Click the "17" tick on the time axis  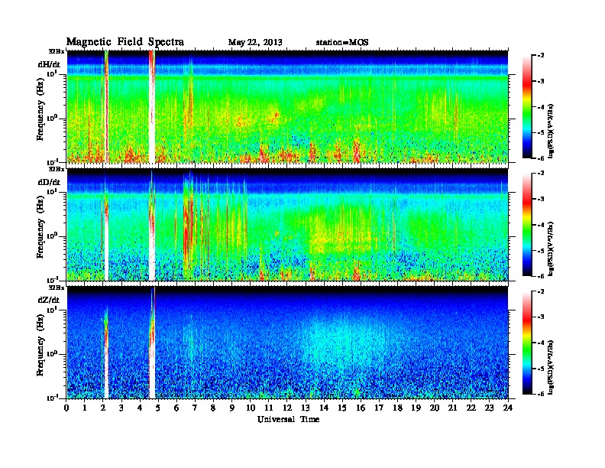pyautogui.click(x=380, y=408)
